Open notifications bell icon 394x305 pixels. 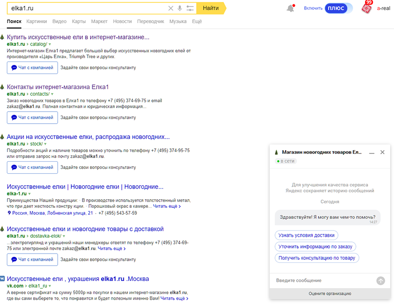coord(290,8)
